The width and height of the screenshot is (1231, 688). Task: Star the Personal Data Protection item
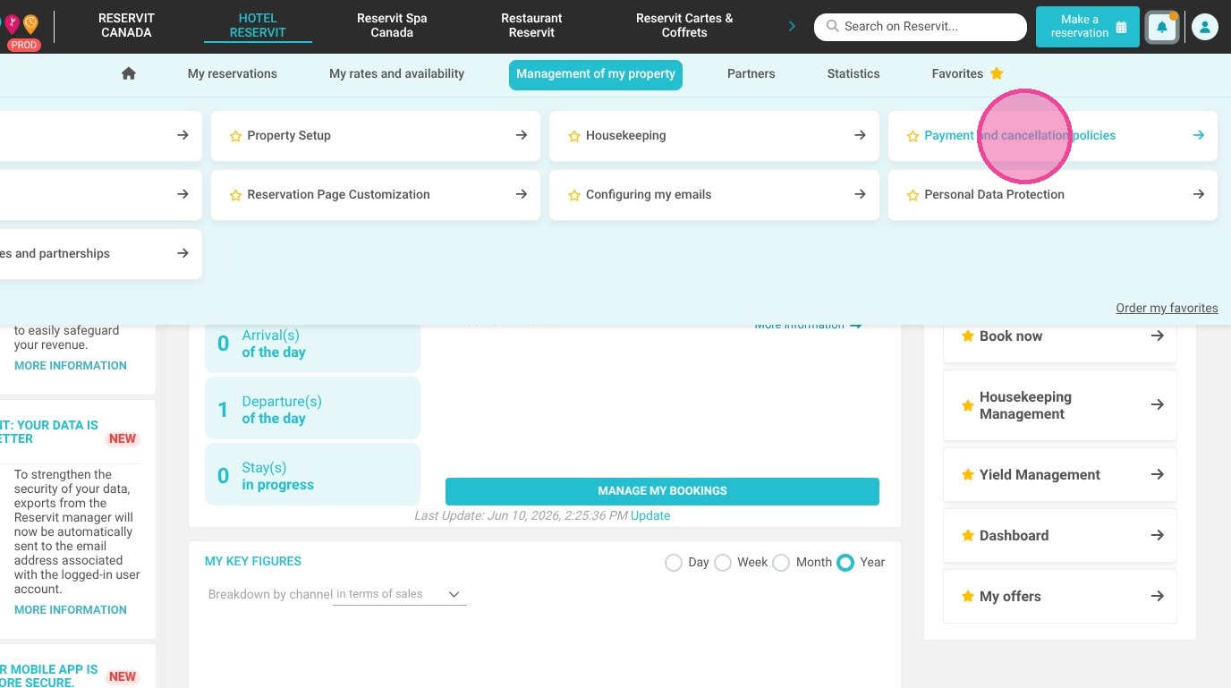[913, 195]
